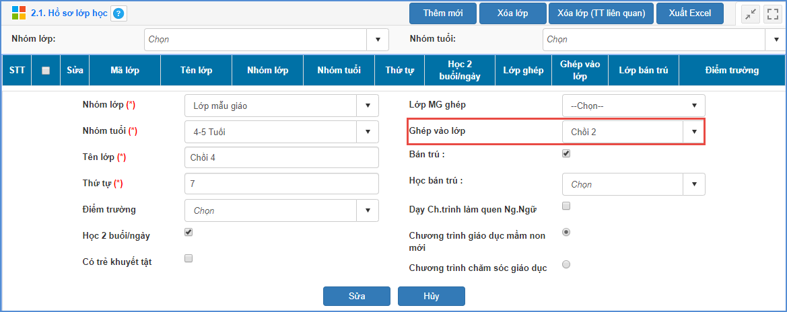Uncheck the Bán trú checkbox
The height and width of the screenshot is (312, 787).
566,153
